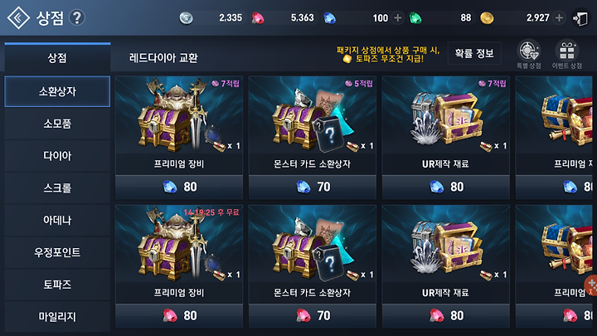Buy 몬스터 카드 소환상자 for 70 red diamonds

coord(313,315)
